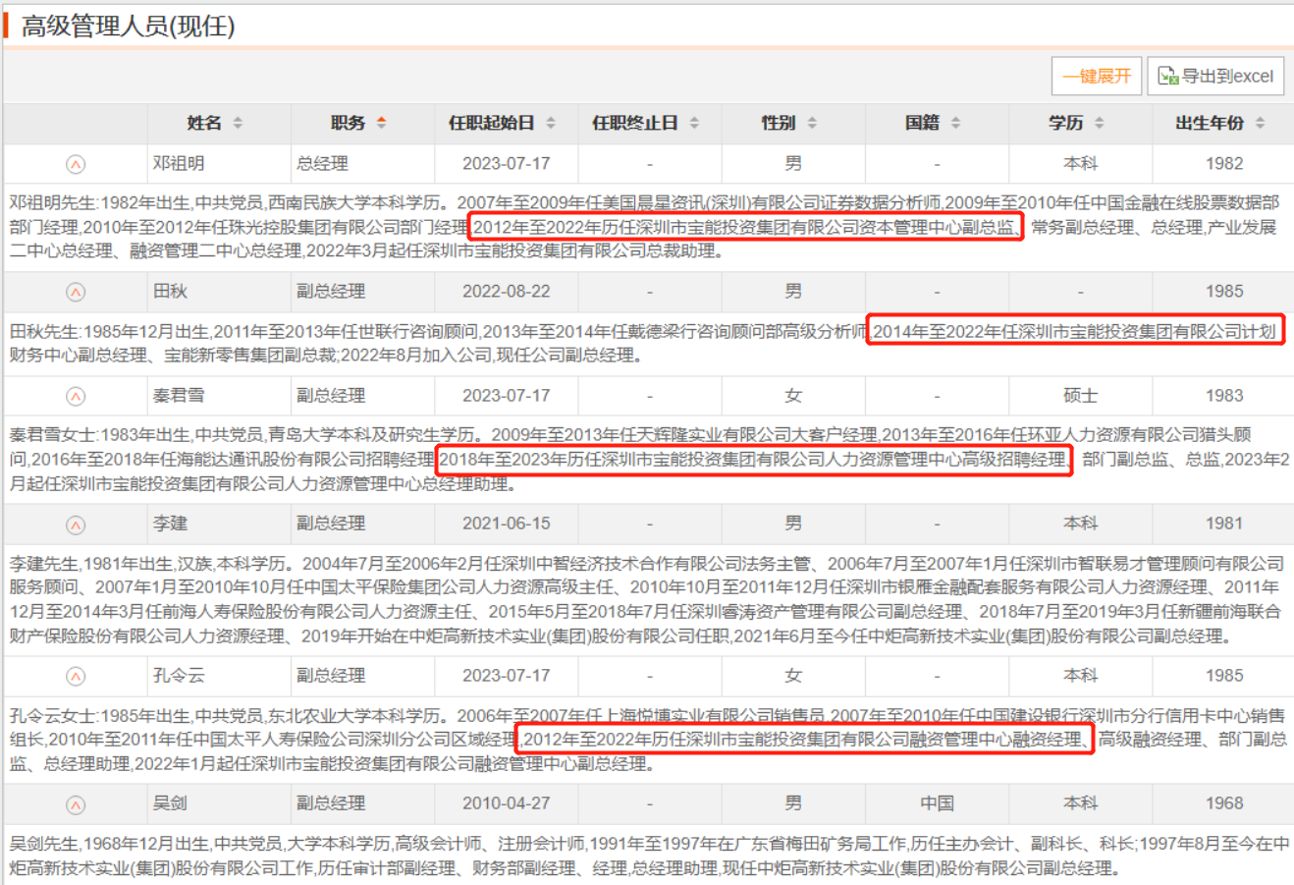The width and height of the screenshot is (1294, 885).
Task: Select the 高级管理人员(现任) section title
Action: pyautogui.click(x=129, y=26)
